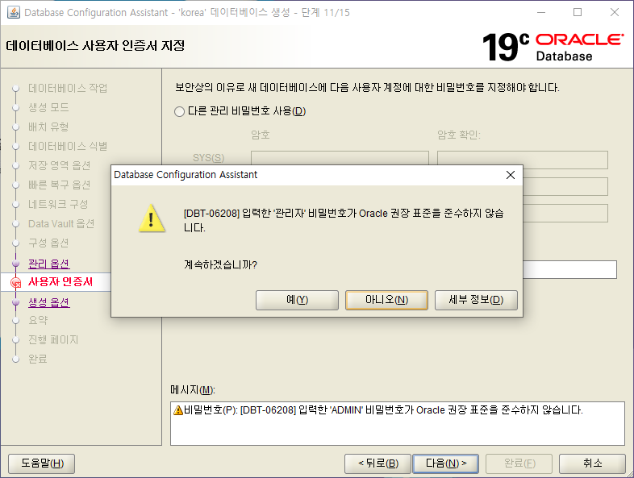Click the 취소 cancel button

coord(592,463)
